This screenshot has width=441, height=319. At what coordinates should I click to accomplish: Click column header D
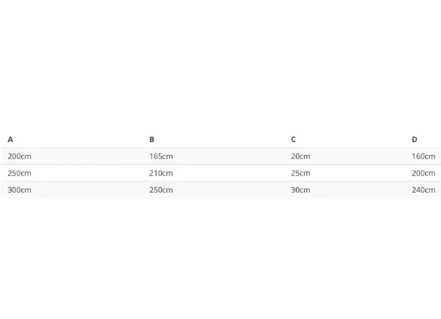415,139
